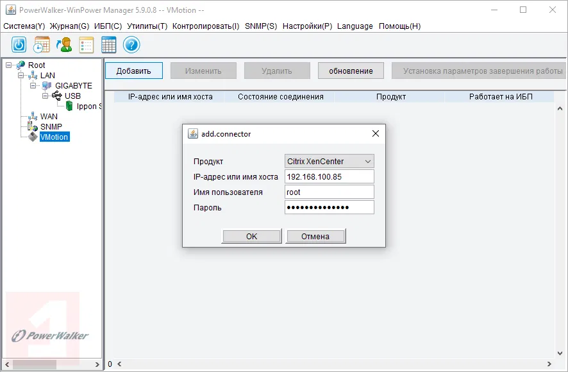Collapse the Root tree node
568x372 pixels.
coord(9,65)
